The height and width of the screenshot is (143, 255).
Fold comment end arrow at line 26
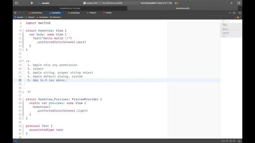click(x=23, y=92)
